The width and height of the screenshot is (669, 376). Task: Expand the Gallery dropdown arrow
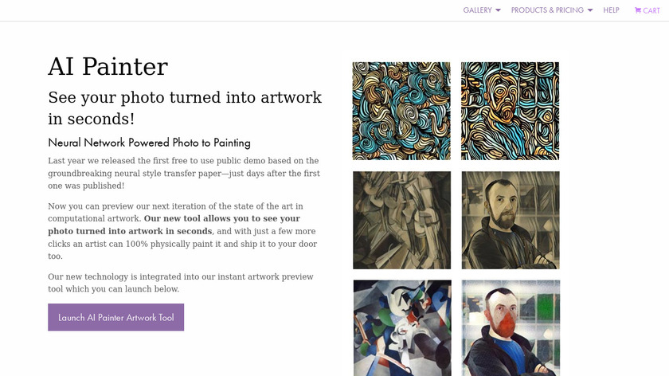tap(499, 10)
